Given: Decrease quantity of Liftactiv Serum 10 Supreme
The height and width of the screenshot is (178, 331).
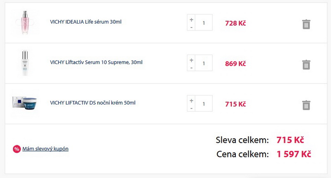Looking at the screenshot, I should [x=191, y=68].
